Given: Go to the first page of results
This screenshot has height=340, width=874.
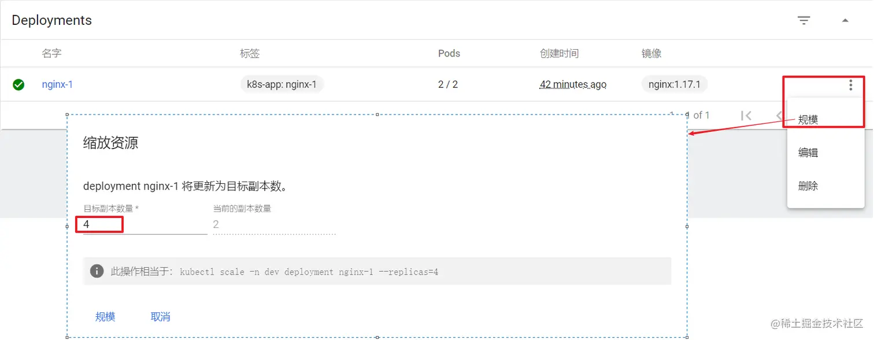Looking at the screenshot, I should click(x=746, y=116).
